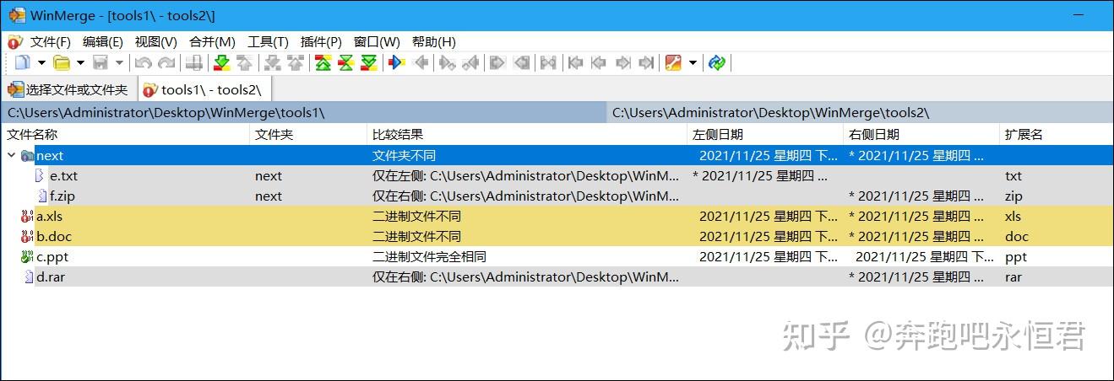Select the f.zip file row

(557, 196)
